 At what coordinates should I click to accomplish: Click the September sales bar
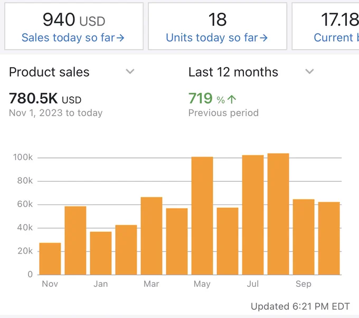pos(304,237)
